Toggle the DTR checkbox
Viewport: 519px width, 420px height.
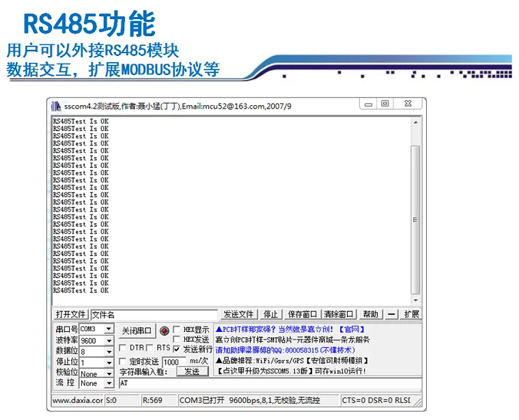pyautogui.click(x=122, y=348)
